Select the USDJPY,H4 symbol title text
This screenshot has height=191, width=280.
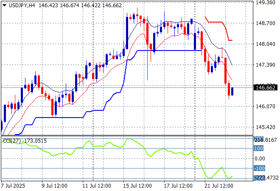point(22,6)
